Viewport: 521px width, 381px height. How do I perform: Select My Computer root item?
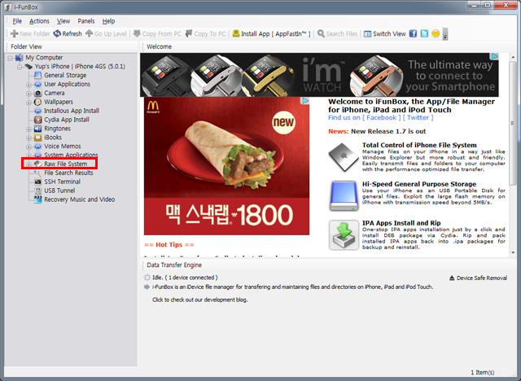(44, 58)
